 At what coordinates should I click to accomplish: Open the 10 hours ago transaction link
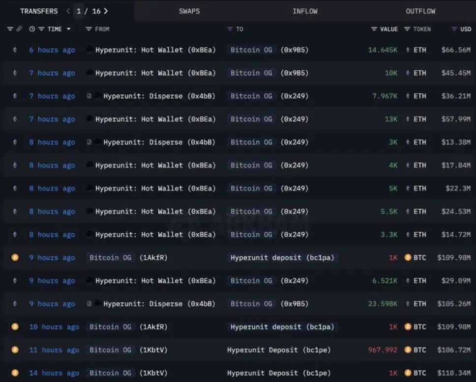tap(54, 327)
